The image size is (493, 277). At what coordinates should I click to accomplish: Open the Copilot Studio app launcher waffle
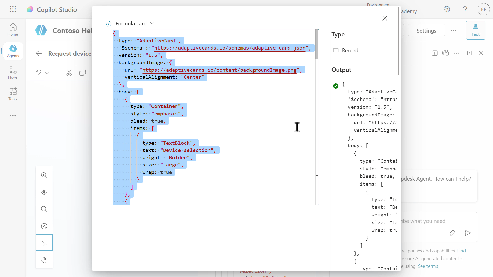tap(13, 9)
